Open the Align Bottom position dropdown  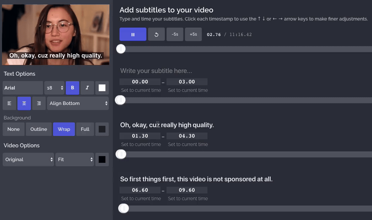coord(78,103)
